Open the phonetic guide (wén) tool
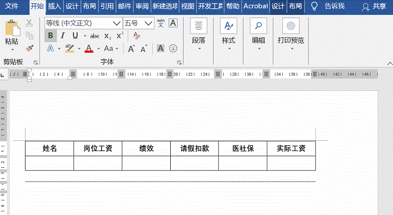The image size is (393, 215). [161, 23]
